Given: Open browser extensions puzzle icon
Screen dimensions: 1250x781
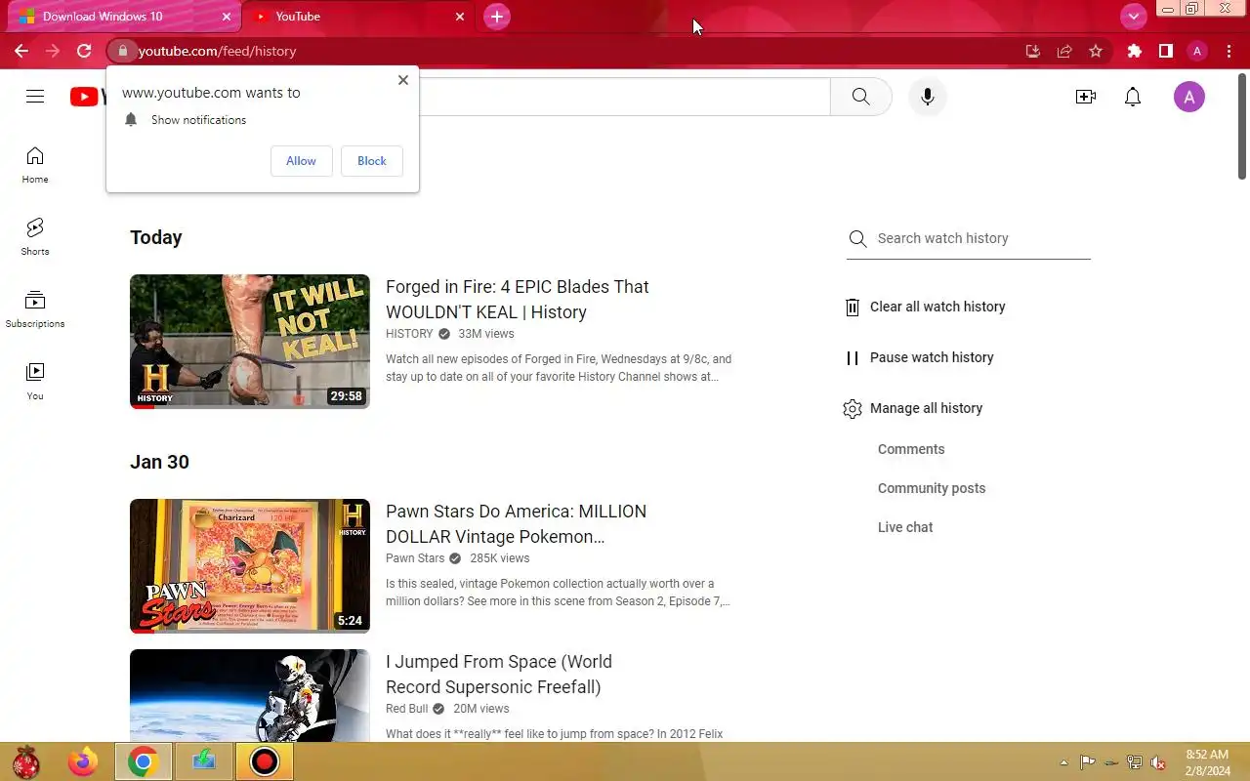Looking at the screenshot, I should [1134, 51].
